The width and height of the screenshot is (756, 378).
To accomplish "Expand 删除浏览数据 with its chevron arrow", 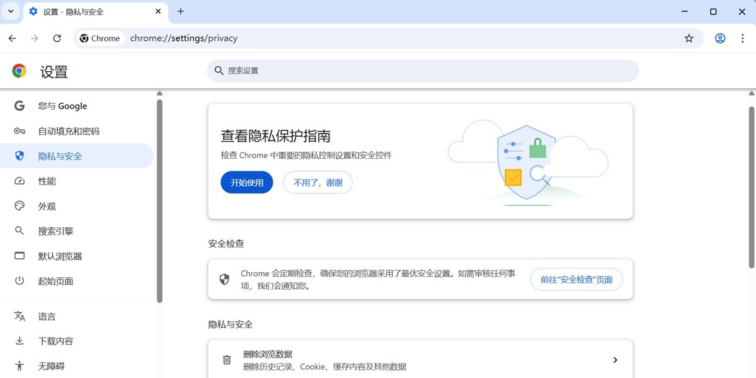I will (x=615, y=360).
